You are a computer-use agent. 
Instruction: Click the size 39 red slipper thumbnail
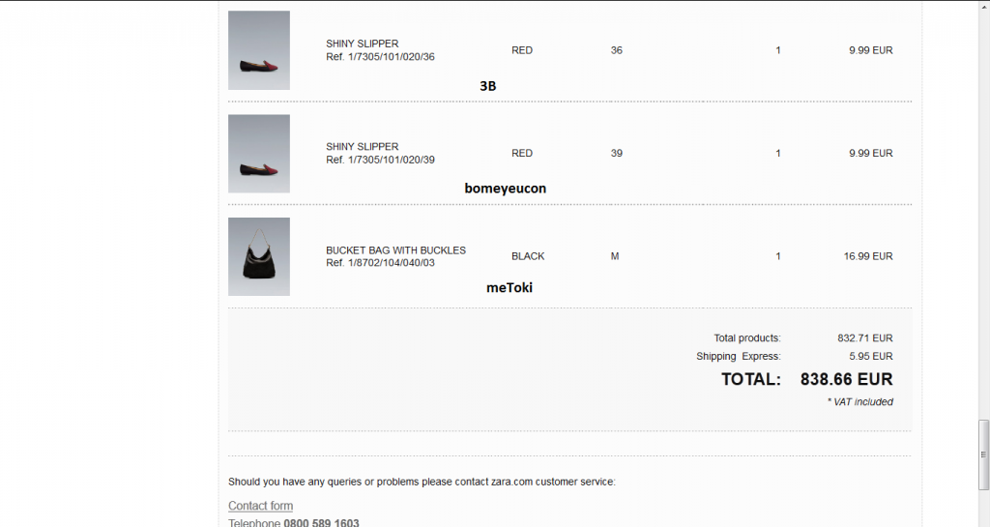pos(259,154)
